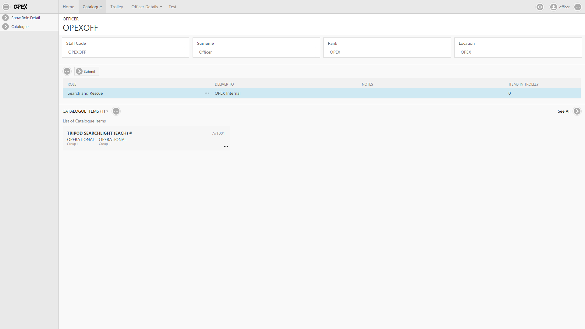This screenshot has width=585, height=329.
Task: Click the arrow icon next to Show Role Detail
Action: [5, 18]
